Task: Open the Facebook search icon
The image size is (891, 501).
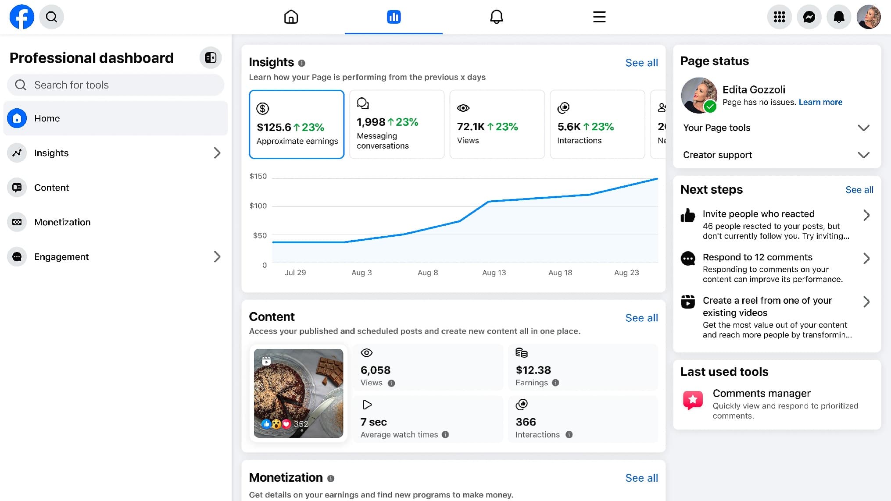Action: [x=51, y=17]
